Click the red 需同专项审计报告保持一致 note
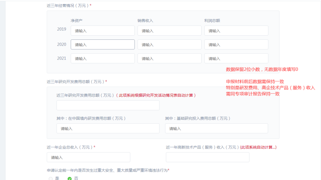Viewport: 321px width, 180px height. (253, 94)
